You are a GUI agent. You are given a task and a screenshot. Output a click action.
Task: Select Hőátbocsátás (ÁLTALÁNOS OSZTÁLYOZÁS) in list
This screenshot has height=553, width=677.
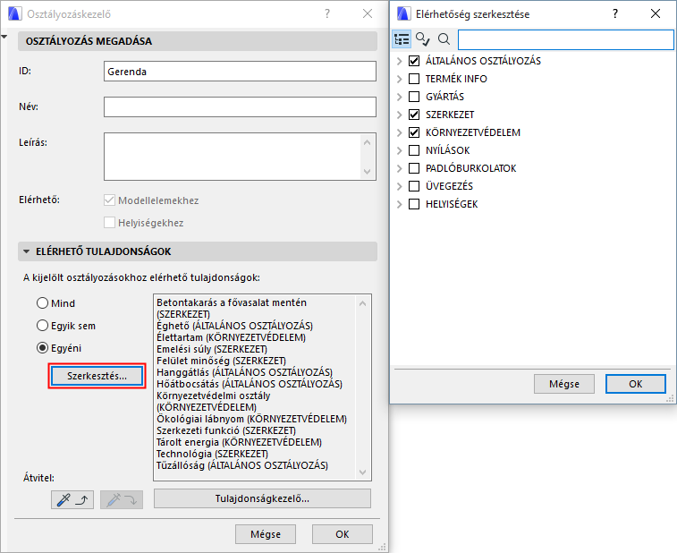click(250, 384)
